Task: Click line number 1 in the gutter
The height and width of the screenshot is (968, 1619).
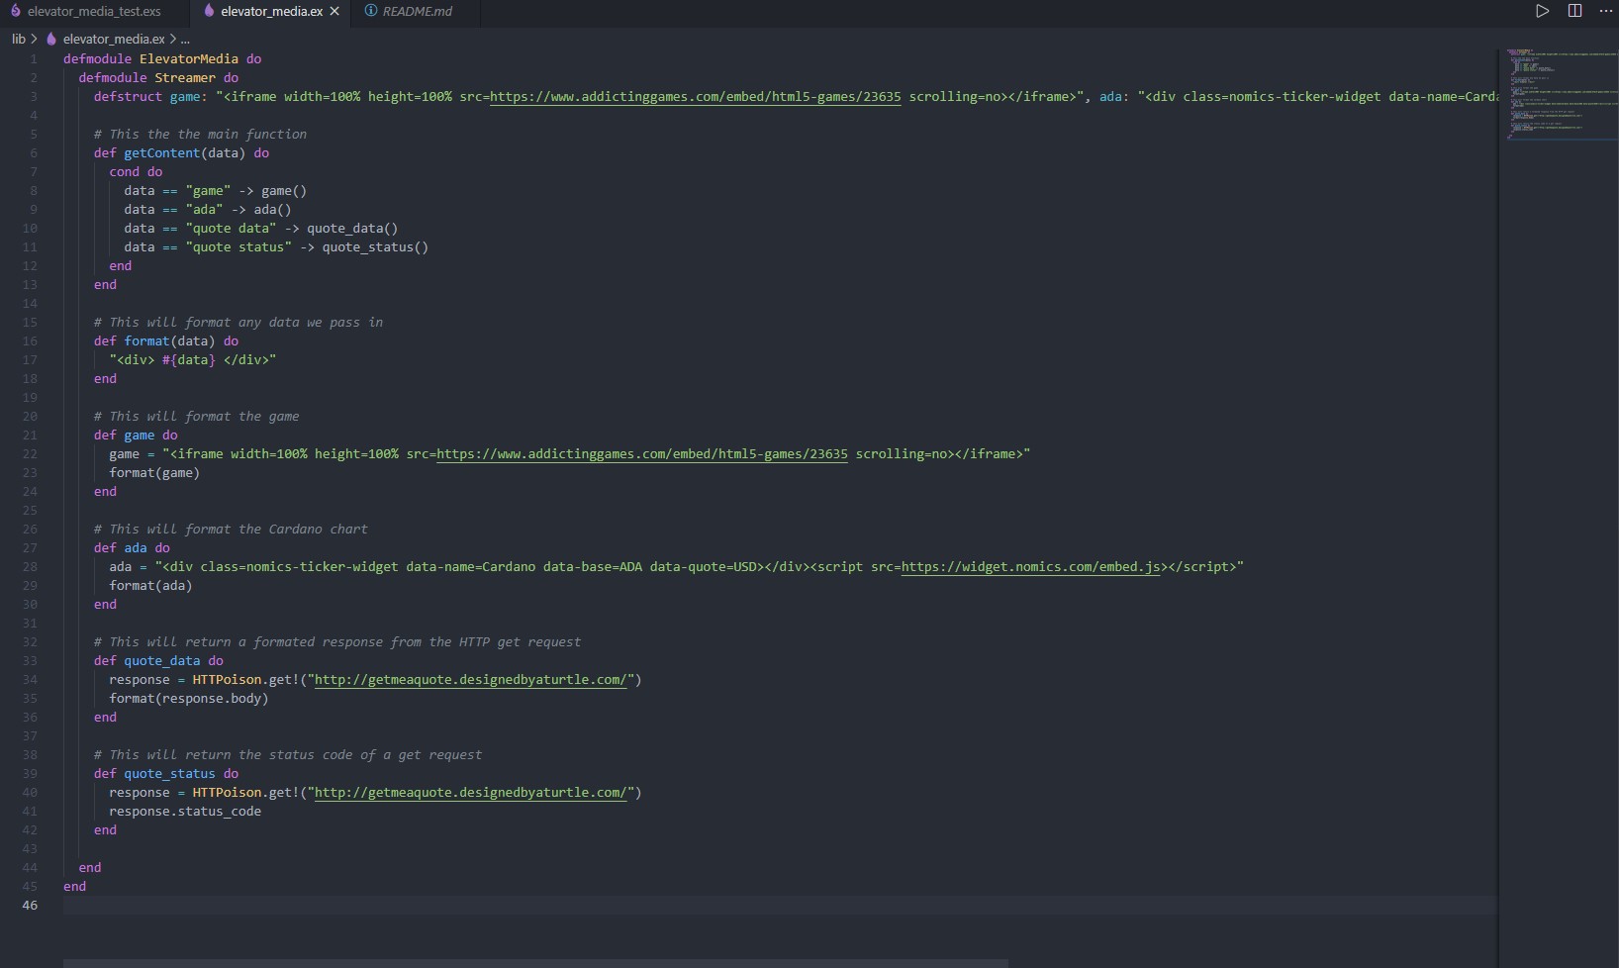Action: click(33, 59)
